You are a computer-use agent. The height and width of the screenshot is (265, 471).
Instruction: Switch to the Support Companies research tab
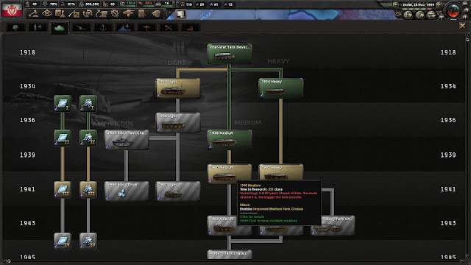[38, 28]
